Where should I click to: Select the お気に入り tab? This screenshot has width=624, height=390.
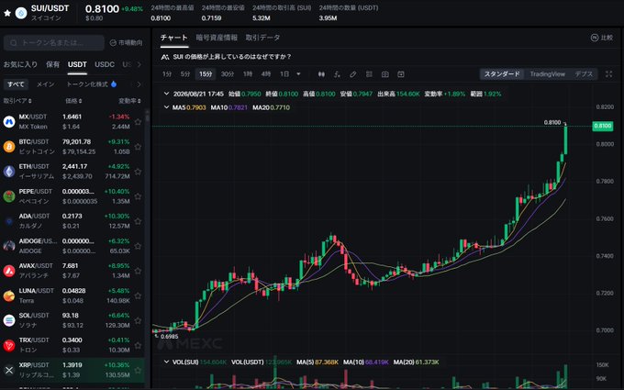20,64
